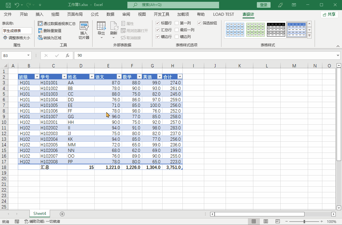Click the Export (导出) table icon
The image size is (342, 225).
(101, 26)
